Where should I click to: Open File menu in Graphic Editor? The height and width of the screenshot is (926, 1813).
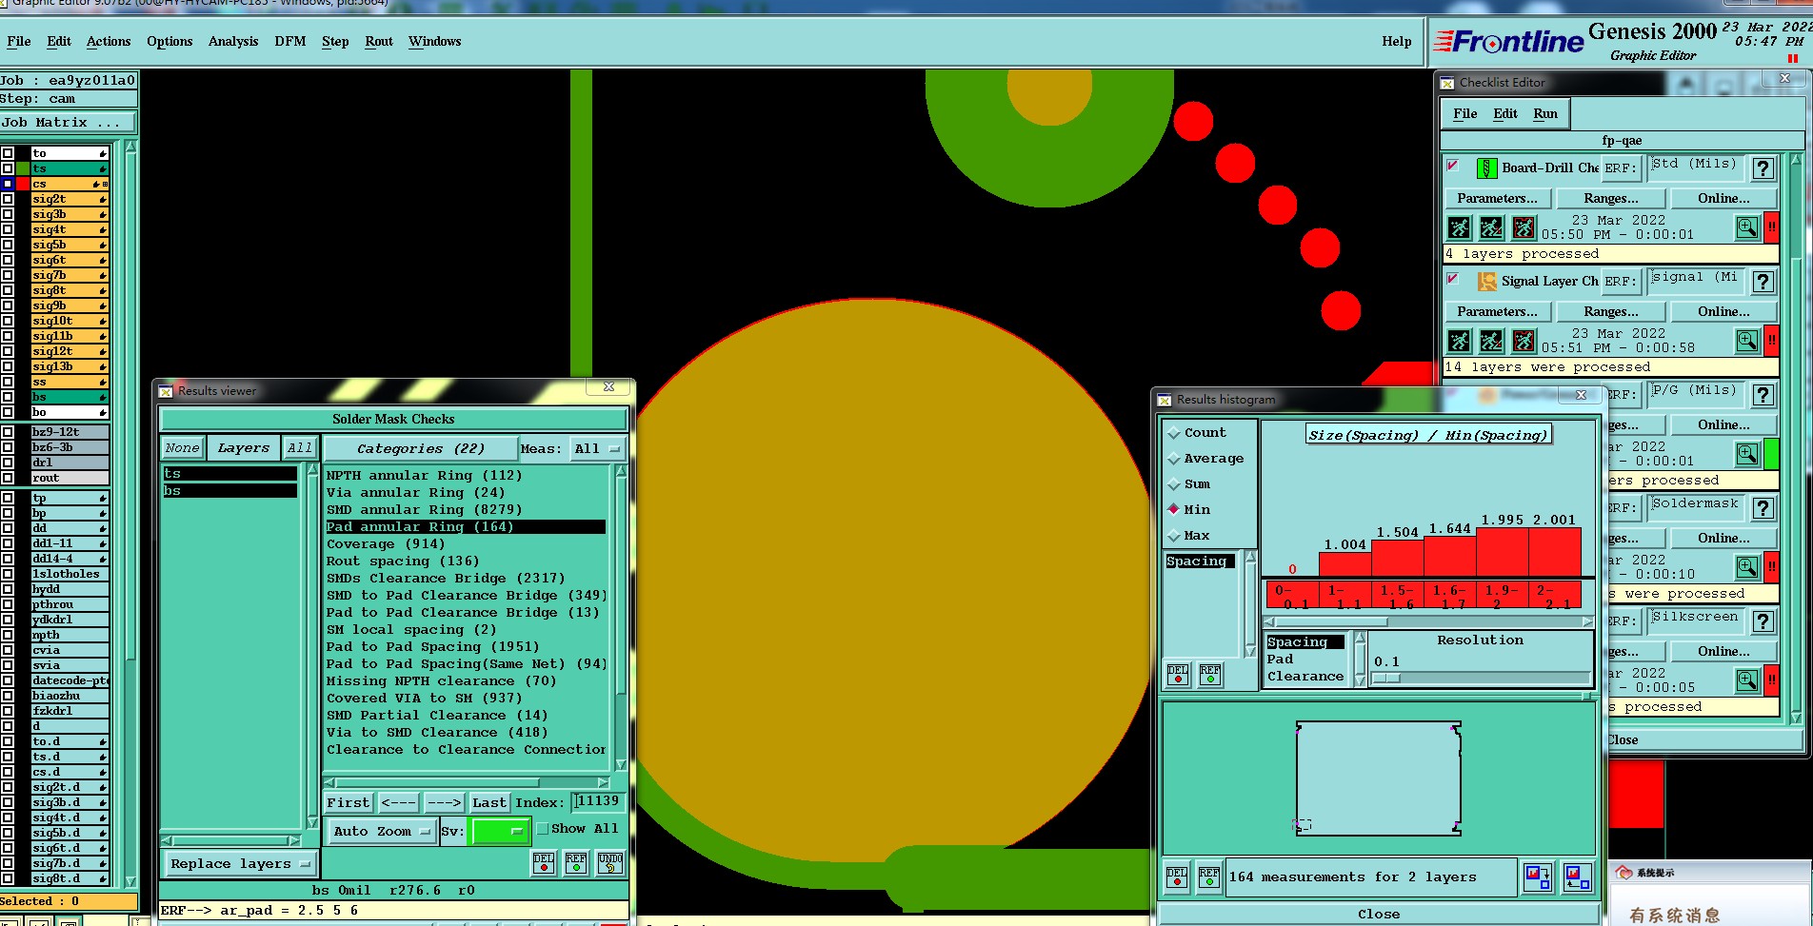[x=19, y=41]
